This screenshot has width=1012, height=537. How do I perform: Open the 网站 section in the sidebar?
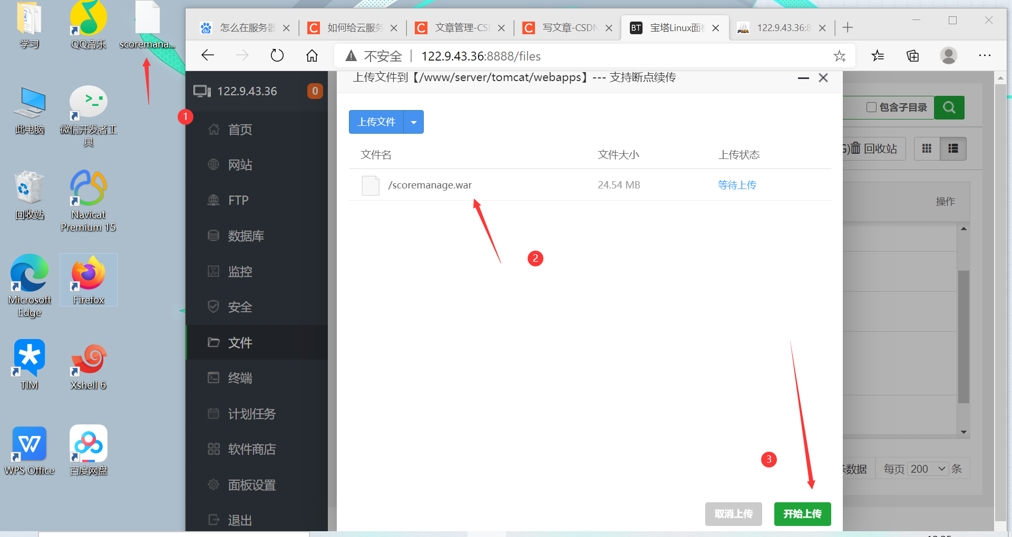pyautogui.click(x=240, y=165)
